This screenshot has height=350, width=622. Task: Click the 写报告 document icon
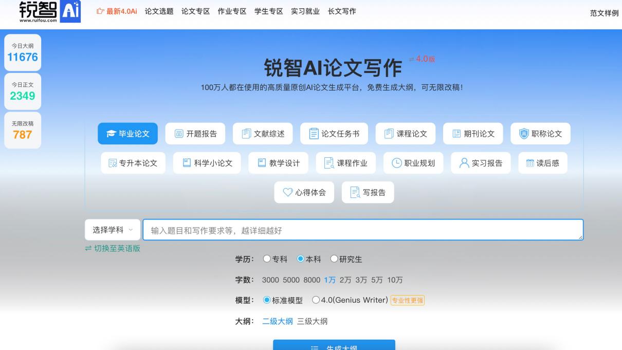(x=355, y=192)
